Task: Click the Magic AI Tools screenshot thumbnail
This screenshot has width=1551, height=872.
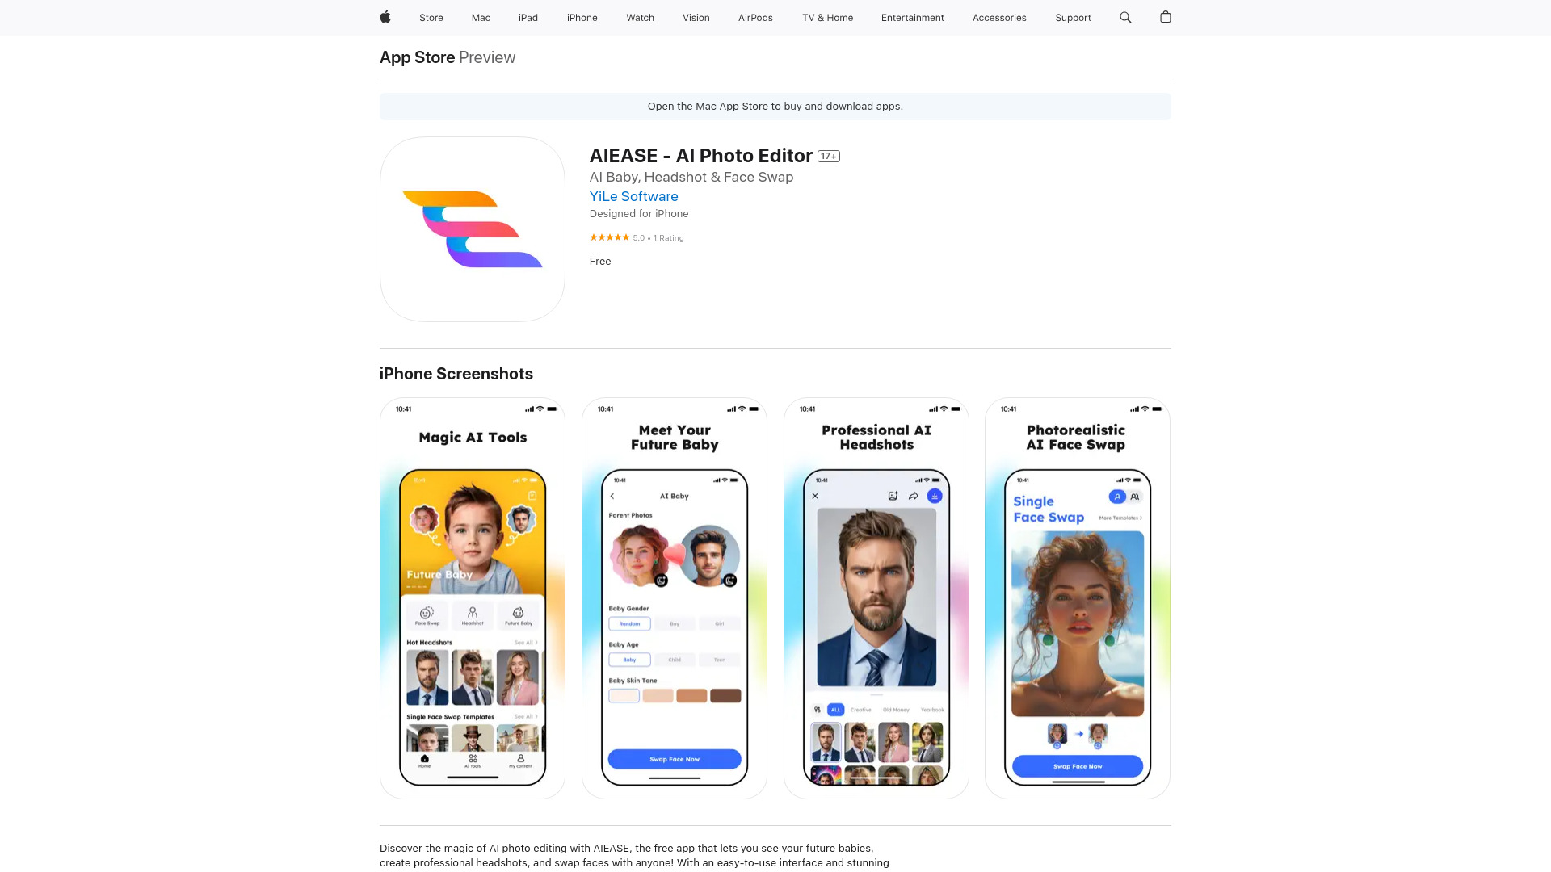Action: pos(472,597)
